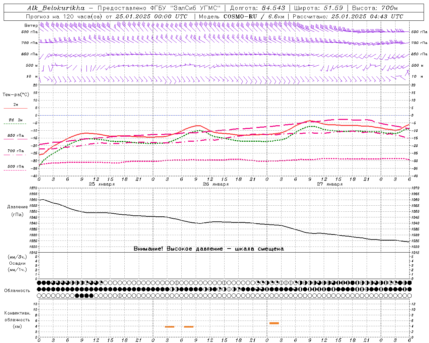Image resolution: width=429 pixels, height=343 pixels.
Task: Click the '10 м' wind level label on left axis
Action: point(32,77)
